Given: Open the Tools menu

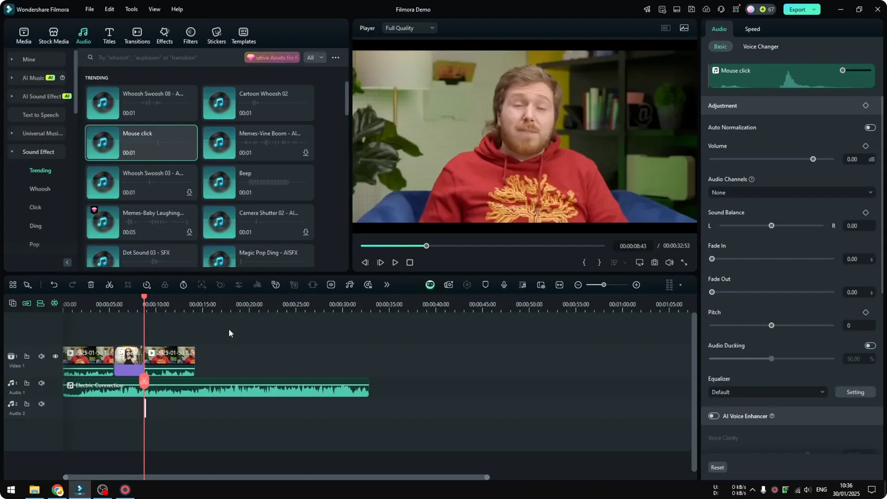Looking at the screenshot, I should tap(131, 9).
